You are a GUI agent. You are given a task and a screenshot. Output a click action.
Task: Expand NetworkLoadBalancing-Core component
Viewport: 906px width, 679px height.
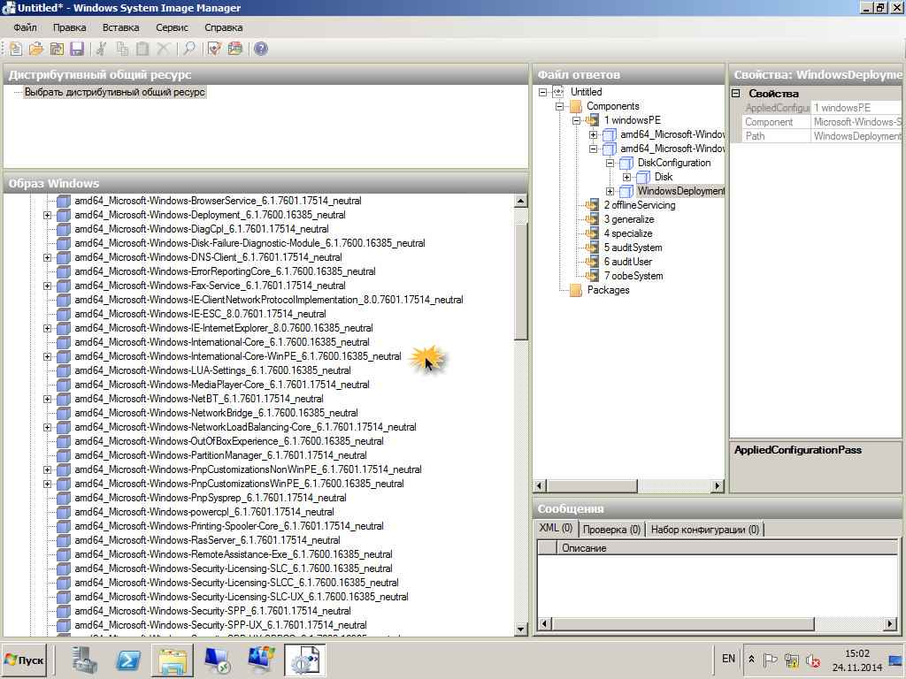click(x=48, y=427)
